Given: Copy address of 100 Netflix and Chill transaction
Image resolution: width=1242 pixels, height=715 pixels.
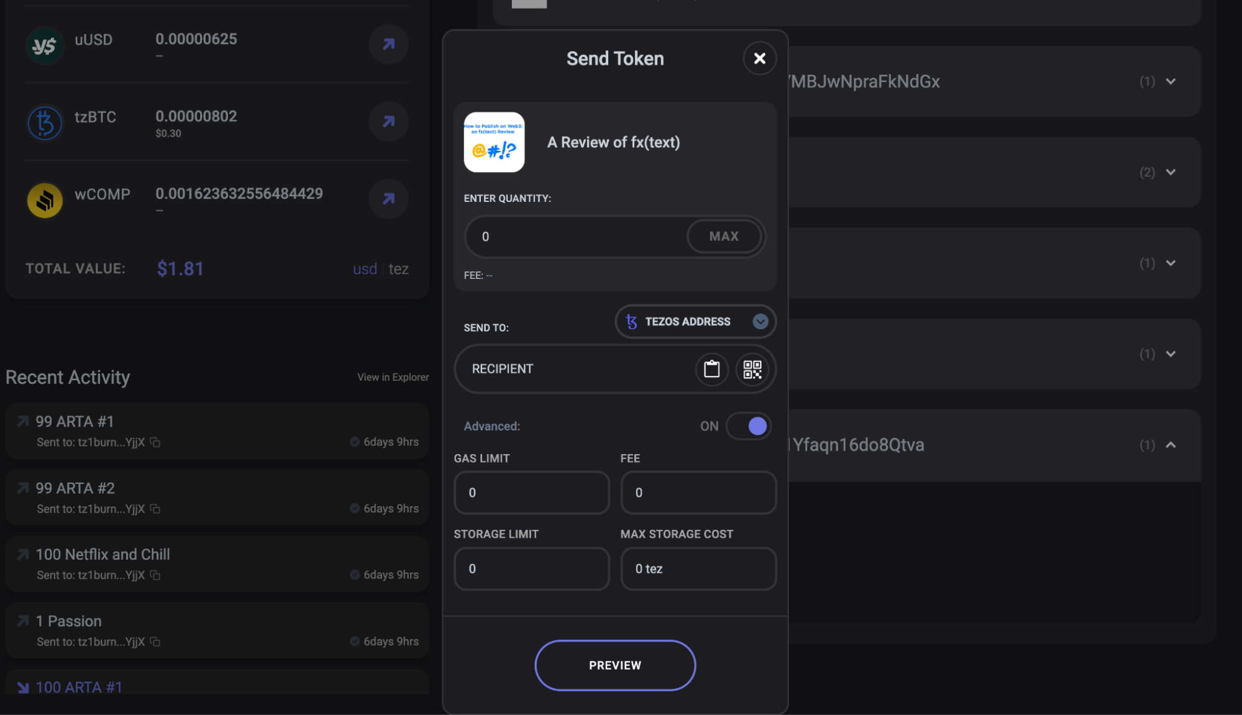Looking at the screenshot, I should click(155, 575).
